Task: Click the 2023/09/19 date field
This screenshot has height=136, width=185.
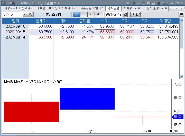Action: tap(114, 15)
